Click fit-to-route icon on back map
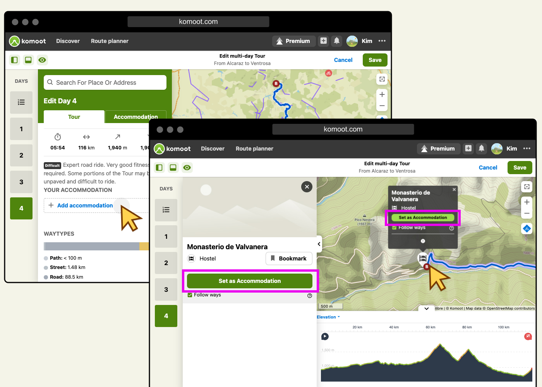 382,79
